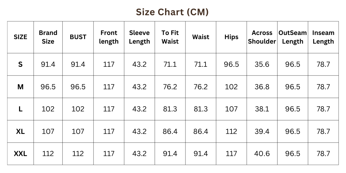Select the OutSeam Length column header
Screen dimensions: 346x173
[293, 37]
